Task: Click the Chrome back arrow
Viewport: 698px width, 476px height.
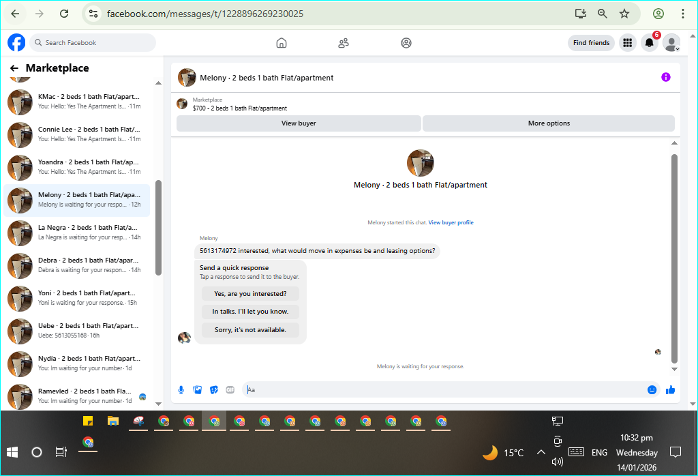Action: pos(15,14)
